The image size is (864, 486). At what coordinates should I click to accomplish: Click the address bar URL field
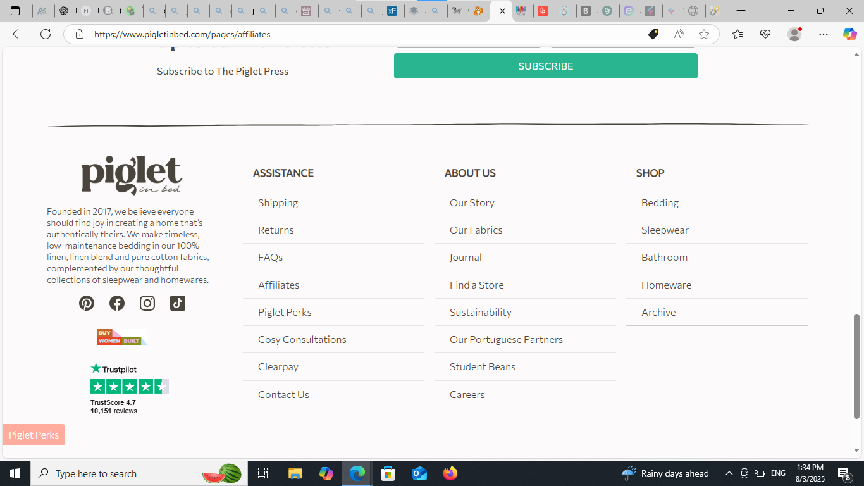pyautogui.click(x=367, y=34)
